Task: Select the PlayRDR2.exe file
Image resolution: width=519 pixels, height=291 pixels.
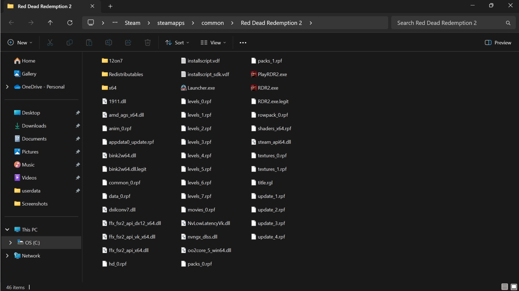Action: coord(269,74)
